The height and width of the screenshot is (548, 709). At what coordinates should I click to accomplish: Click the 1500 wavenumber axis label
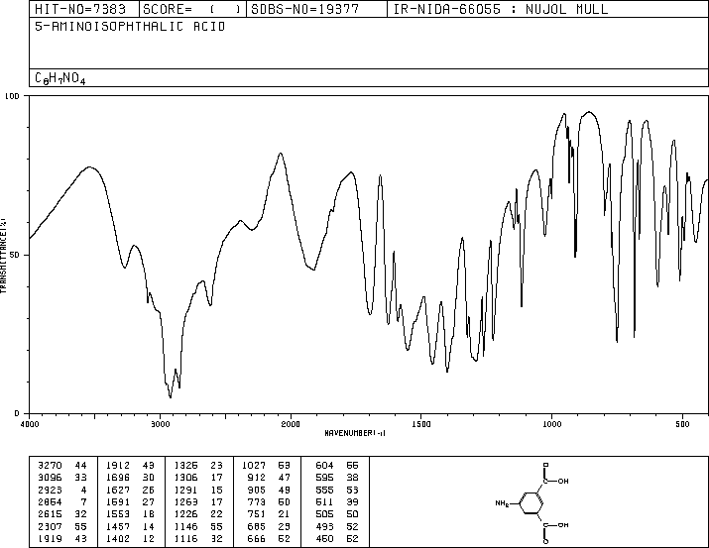421,424
